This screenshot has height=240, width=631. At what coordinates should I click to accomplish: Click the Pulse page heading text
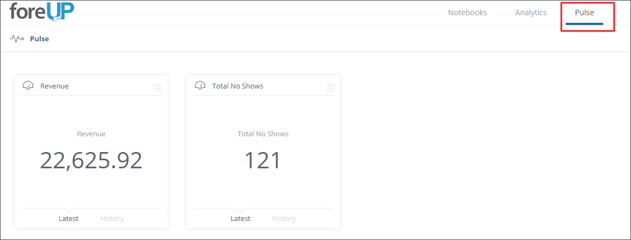(39, 39)
